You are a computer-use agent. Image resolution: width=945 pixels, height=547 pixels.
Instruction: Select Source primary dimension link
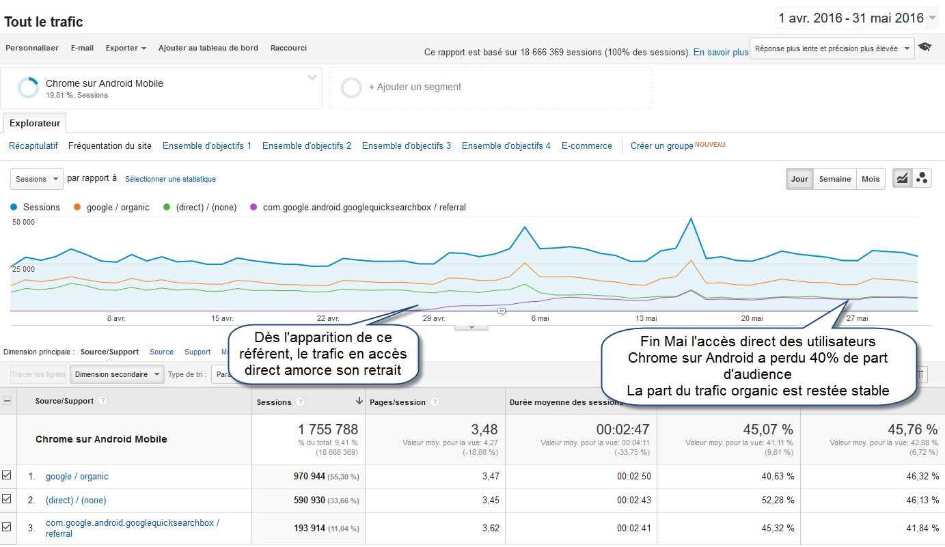162,352
